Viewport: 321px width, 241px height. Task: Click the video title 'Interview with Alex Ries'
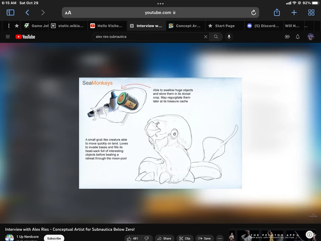click(x=70, y=230)
